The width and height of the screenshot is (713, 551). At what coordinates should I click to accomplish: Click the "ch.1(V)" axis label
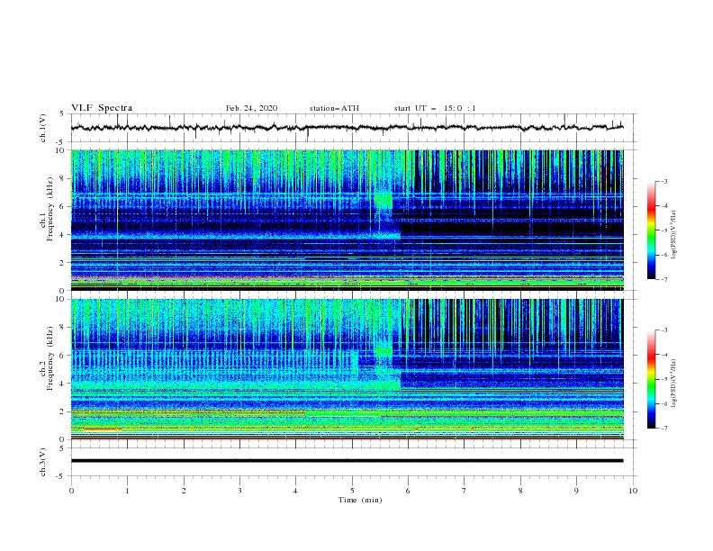pos(43,128)
